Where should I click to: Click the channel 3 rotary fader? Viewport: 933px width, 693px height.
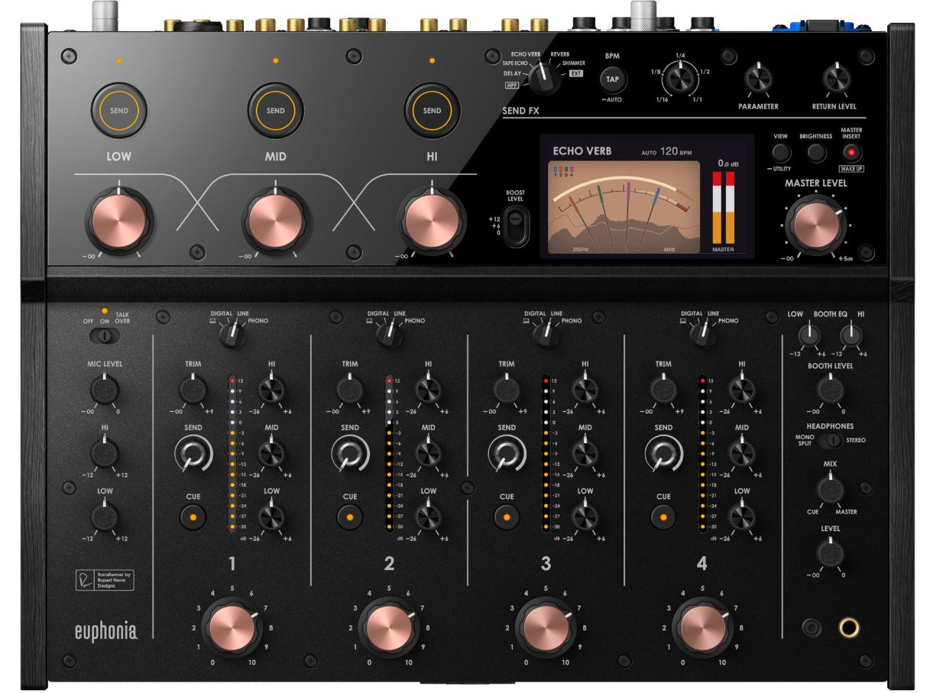546,629
